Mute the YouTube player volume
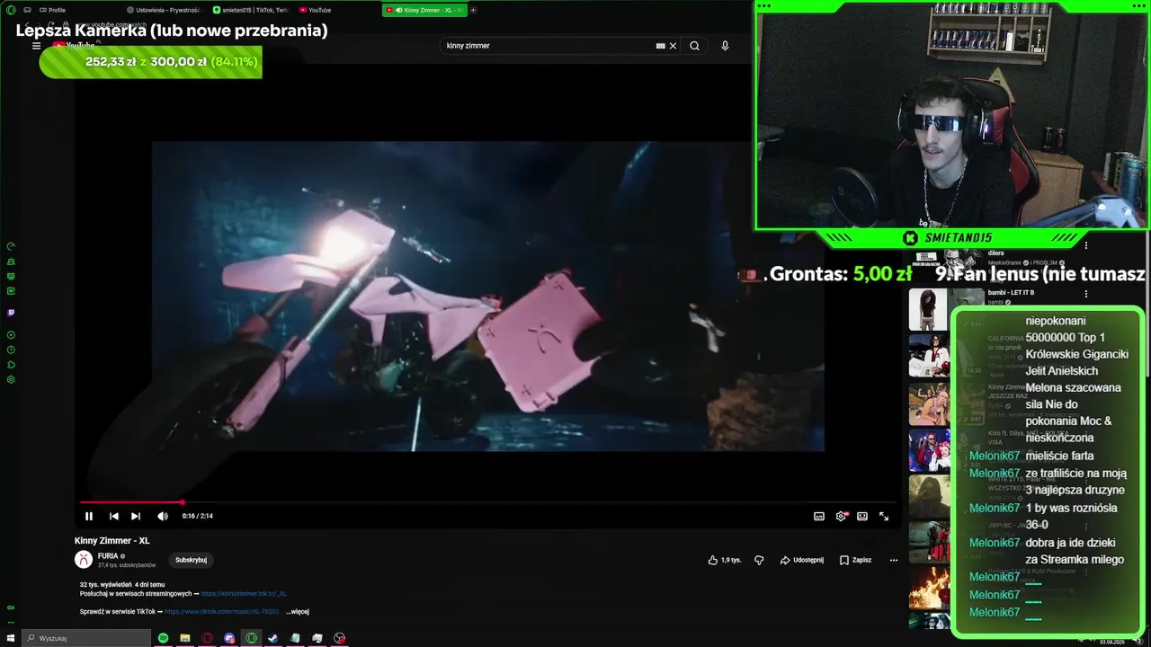 [x=163, y=516]
